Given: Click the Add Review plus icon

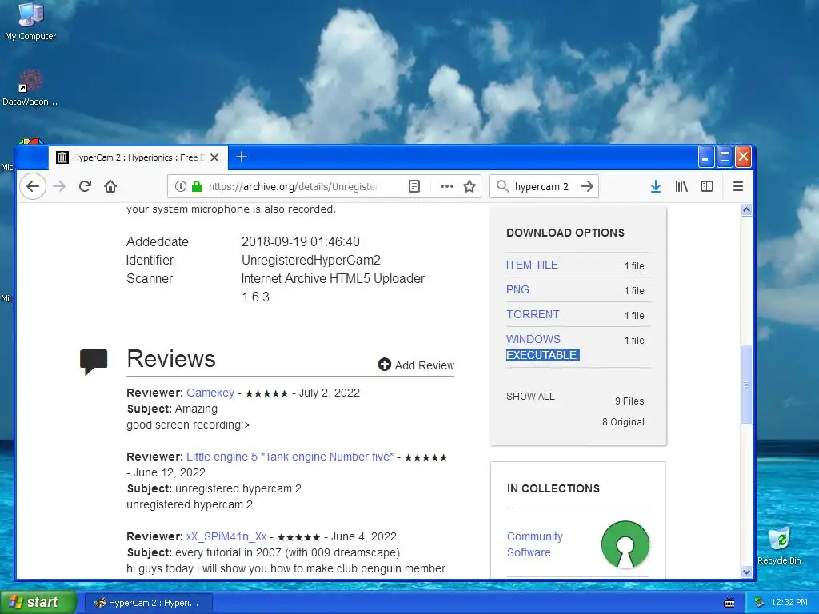Looking at the screenshot, I should 385,365.
